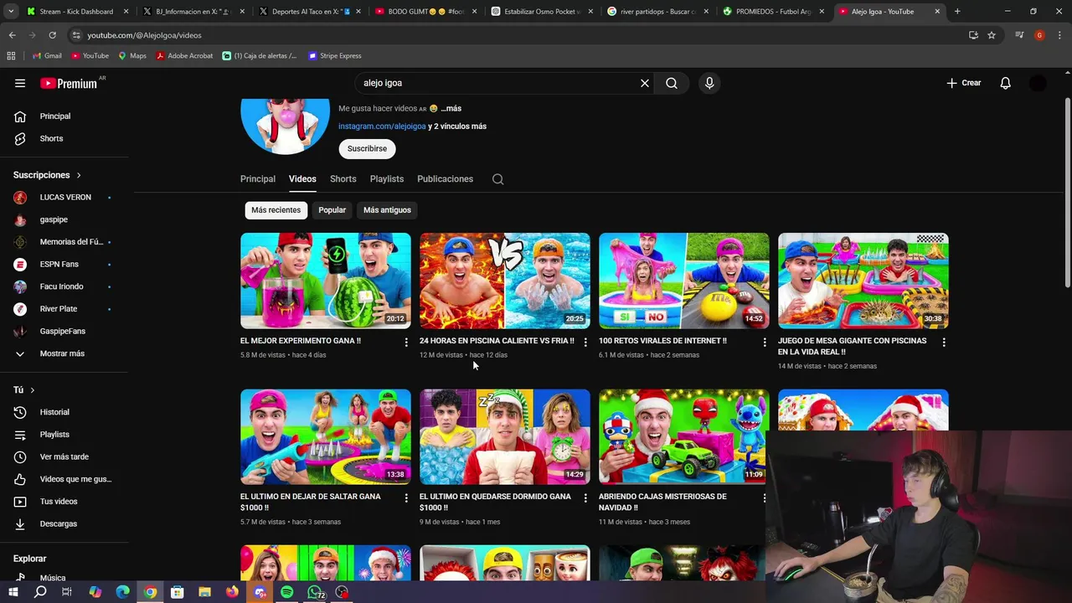Open options for ABRIENDO CAJAS MISTERIOSAS video
The width and height of the screenshot is (1072, 603).
(765, 497)
